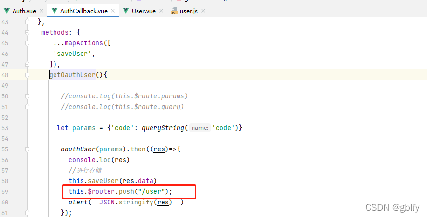
Task: Click the 'params' variable declared on line 53
Action: [x=84, y=128]
